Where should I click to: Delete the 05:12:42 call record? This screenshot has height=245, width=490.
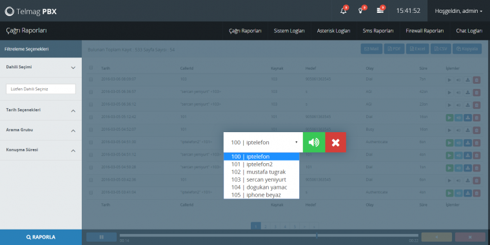tap(476, 117)
